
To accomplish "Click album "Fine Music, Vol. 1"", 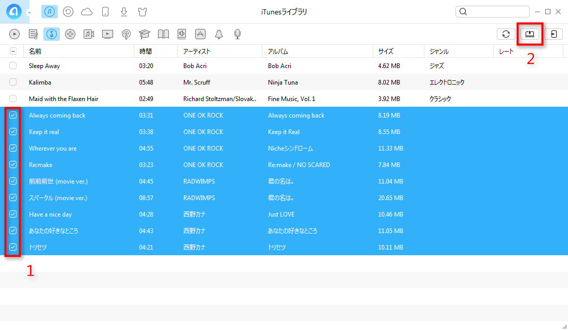I will pos(292,99).
